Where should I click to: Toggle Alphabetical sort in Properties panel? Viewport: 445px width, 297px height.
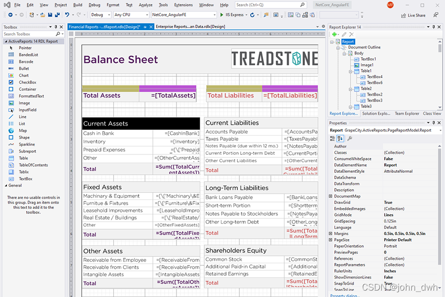[x=340, y=139]
